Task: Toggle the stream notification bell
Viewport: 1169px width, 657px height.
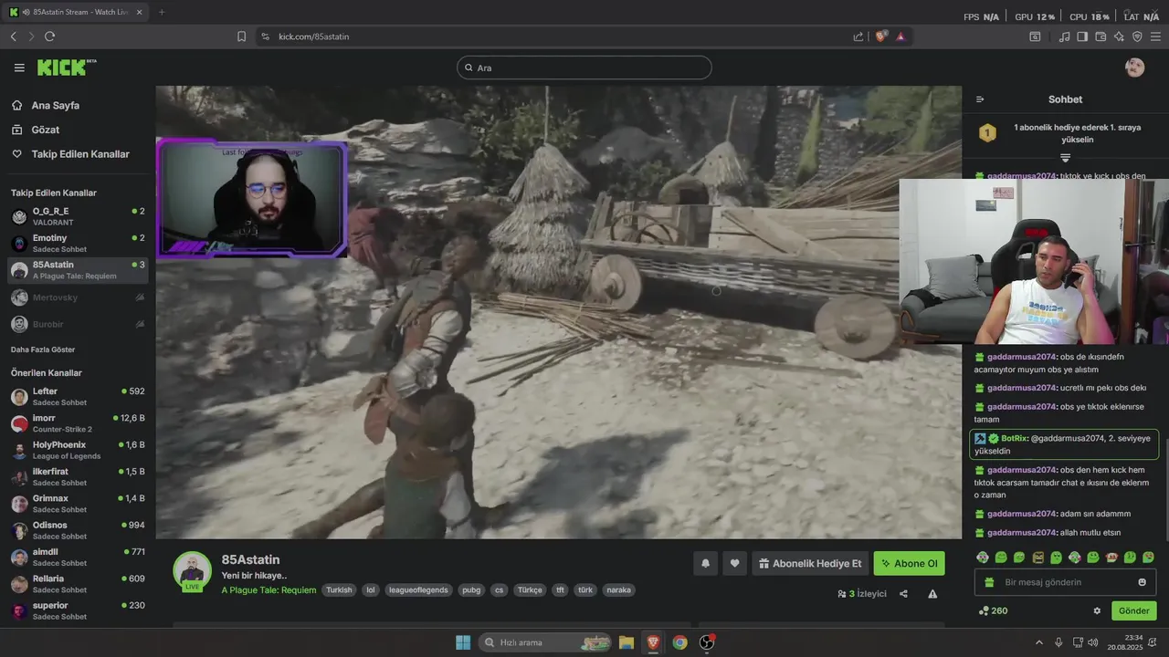Action: (705, 564)
